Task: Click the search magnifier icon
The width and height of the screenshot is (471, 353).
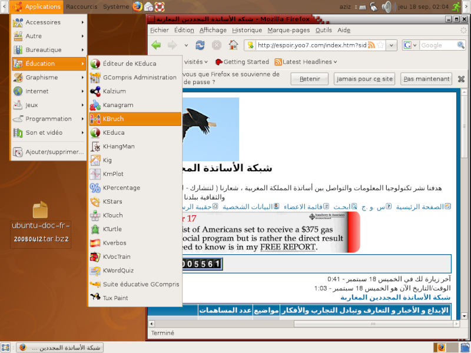Action: tap(460, 45)
